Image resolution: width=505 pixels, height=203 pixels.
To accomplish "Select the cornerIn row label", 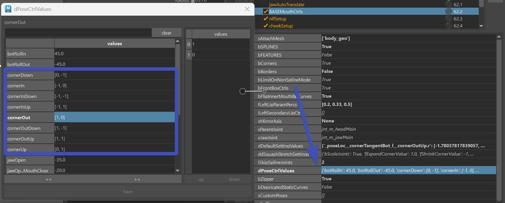I will point(16,86).
